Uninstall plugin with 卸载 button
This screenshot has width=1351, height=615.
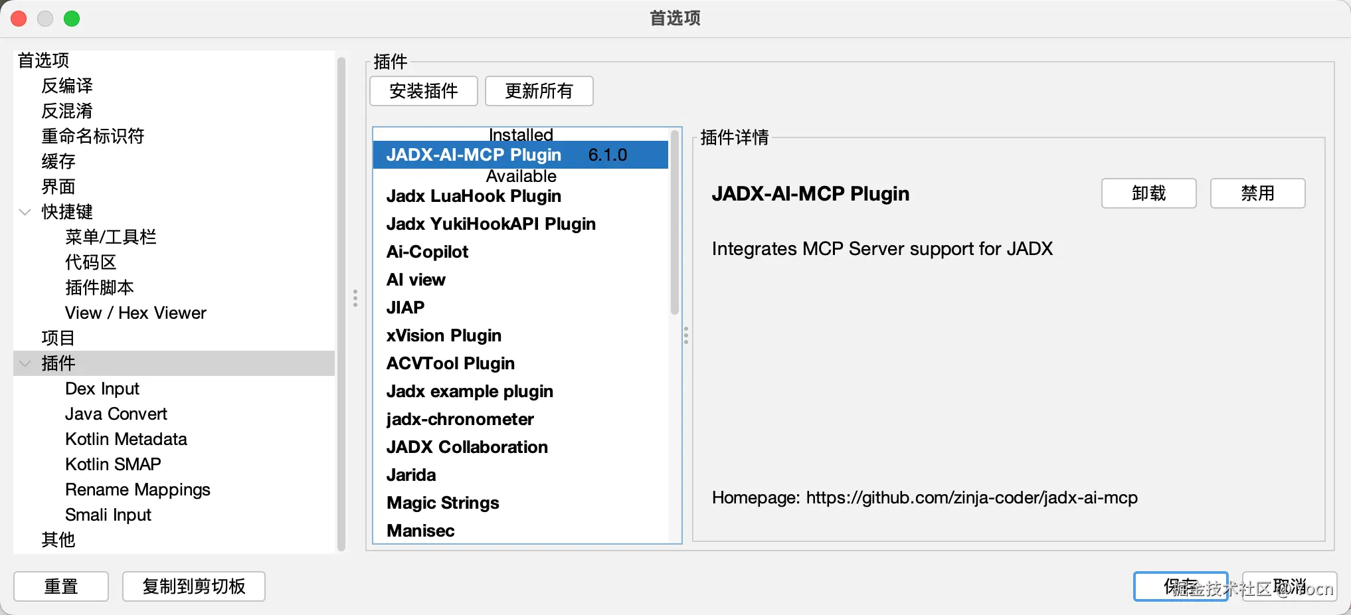[1148, 193]
